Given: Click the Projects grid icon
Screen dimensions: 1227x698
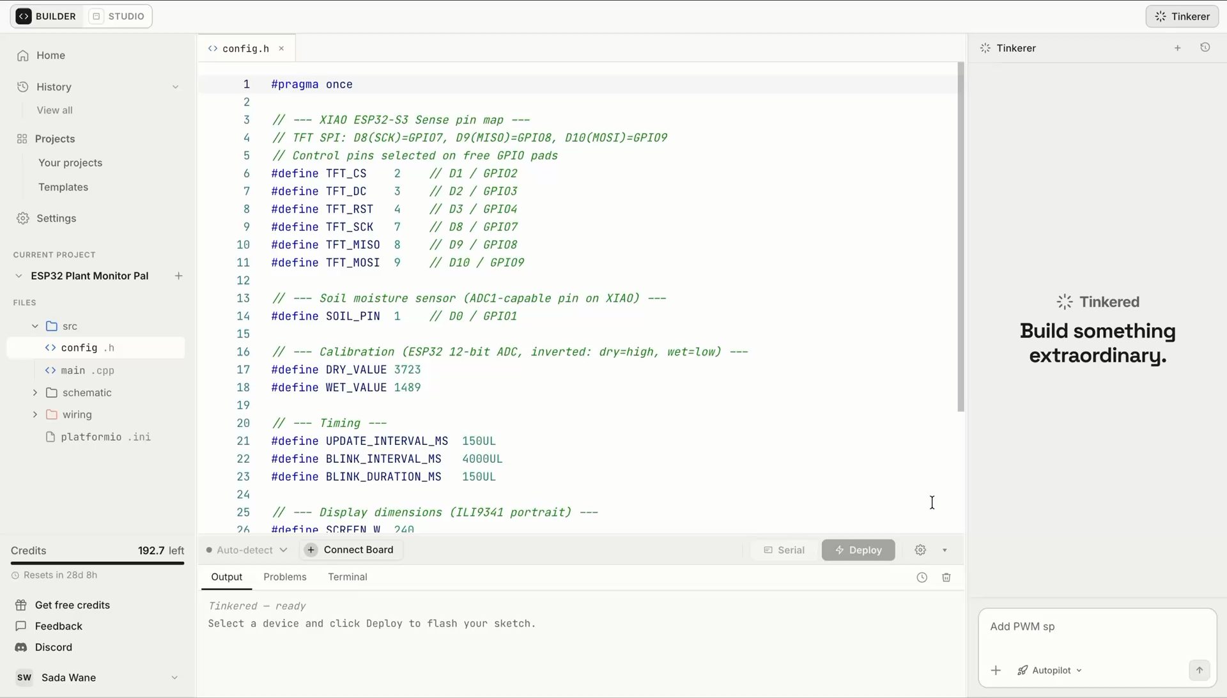Looking at the screenshot, I should coord(22,139).
